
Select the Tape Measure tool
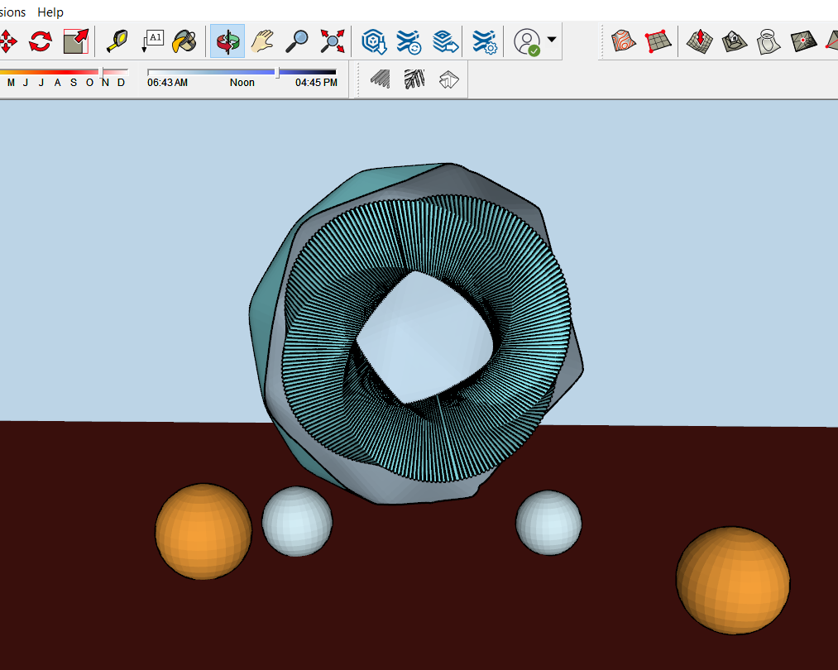click(118, 41)
